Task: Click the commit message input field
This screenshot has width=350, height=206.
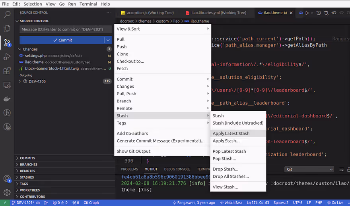Action: point(65,29)
